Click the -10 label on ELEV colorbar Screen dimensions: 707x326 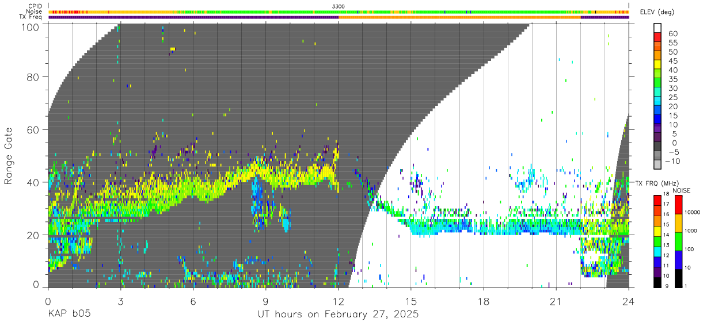[x=672, y=162]
